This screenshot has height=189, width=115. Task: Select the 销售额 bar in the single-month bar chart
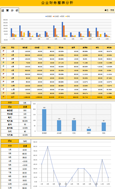(x=44, y=120)
